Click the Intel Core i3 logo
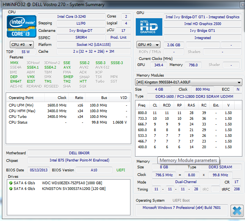245x221 pixels. click(22, 27)
